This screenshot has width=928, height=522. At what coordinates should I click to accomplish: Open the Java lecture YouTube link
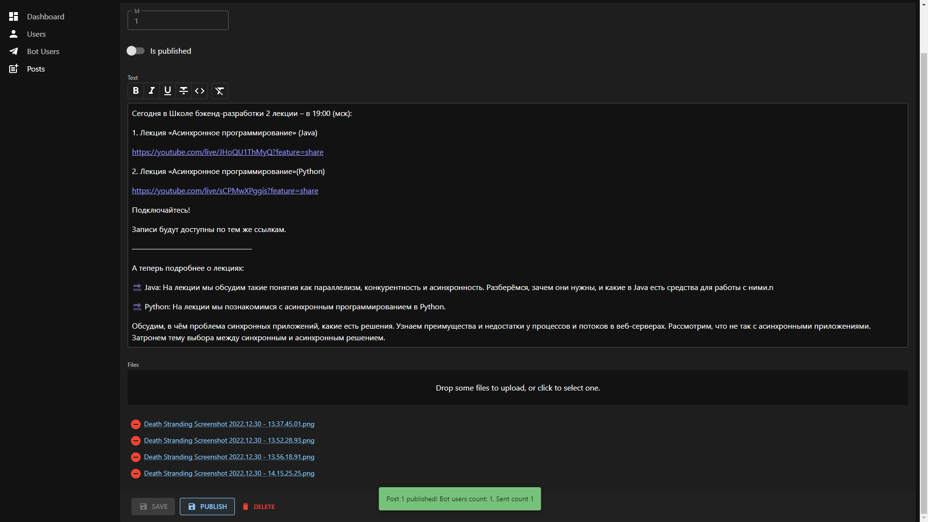pyautogui.click(x=228, y=152)
